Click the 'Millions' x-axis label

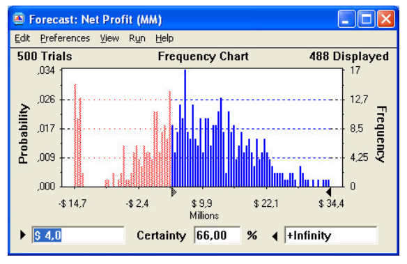[204, 215]
